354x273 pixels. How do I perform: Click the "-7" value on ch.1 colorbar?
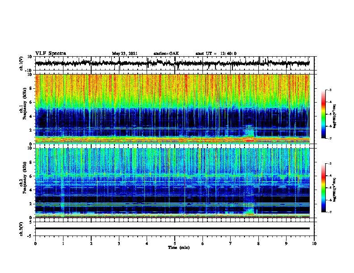pos(330,138)
